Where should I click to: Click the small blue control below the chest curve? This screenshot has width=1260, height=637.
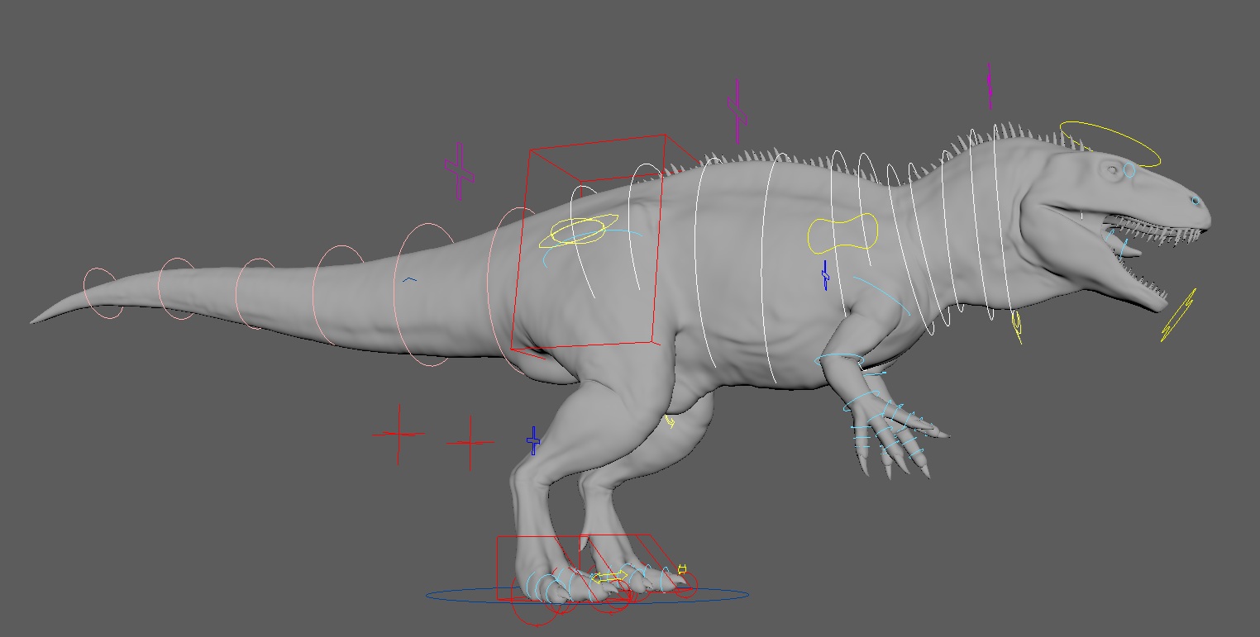(824, 276)
